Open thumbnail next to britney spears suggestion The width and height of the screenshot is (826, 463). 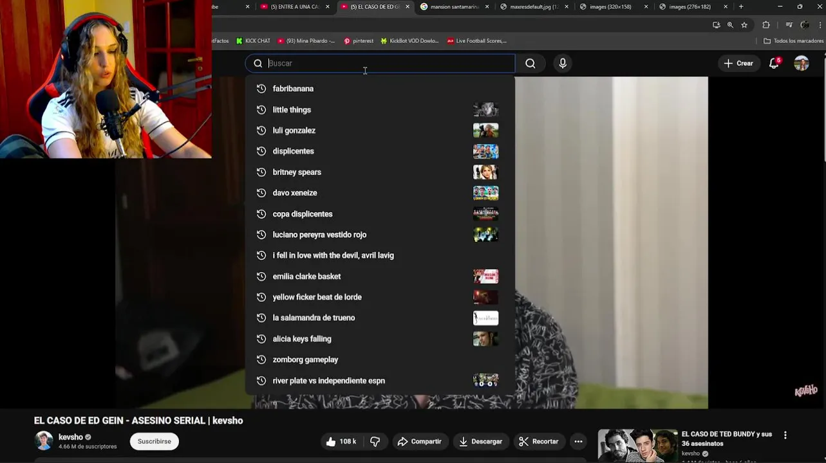485,172
